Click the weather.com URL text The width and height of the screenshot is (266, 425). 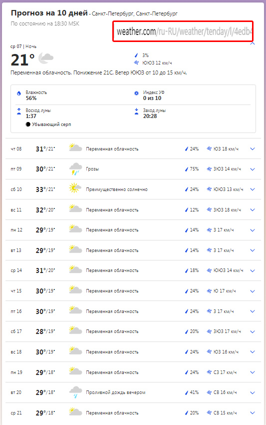coord(184,31)
